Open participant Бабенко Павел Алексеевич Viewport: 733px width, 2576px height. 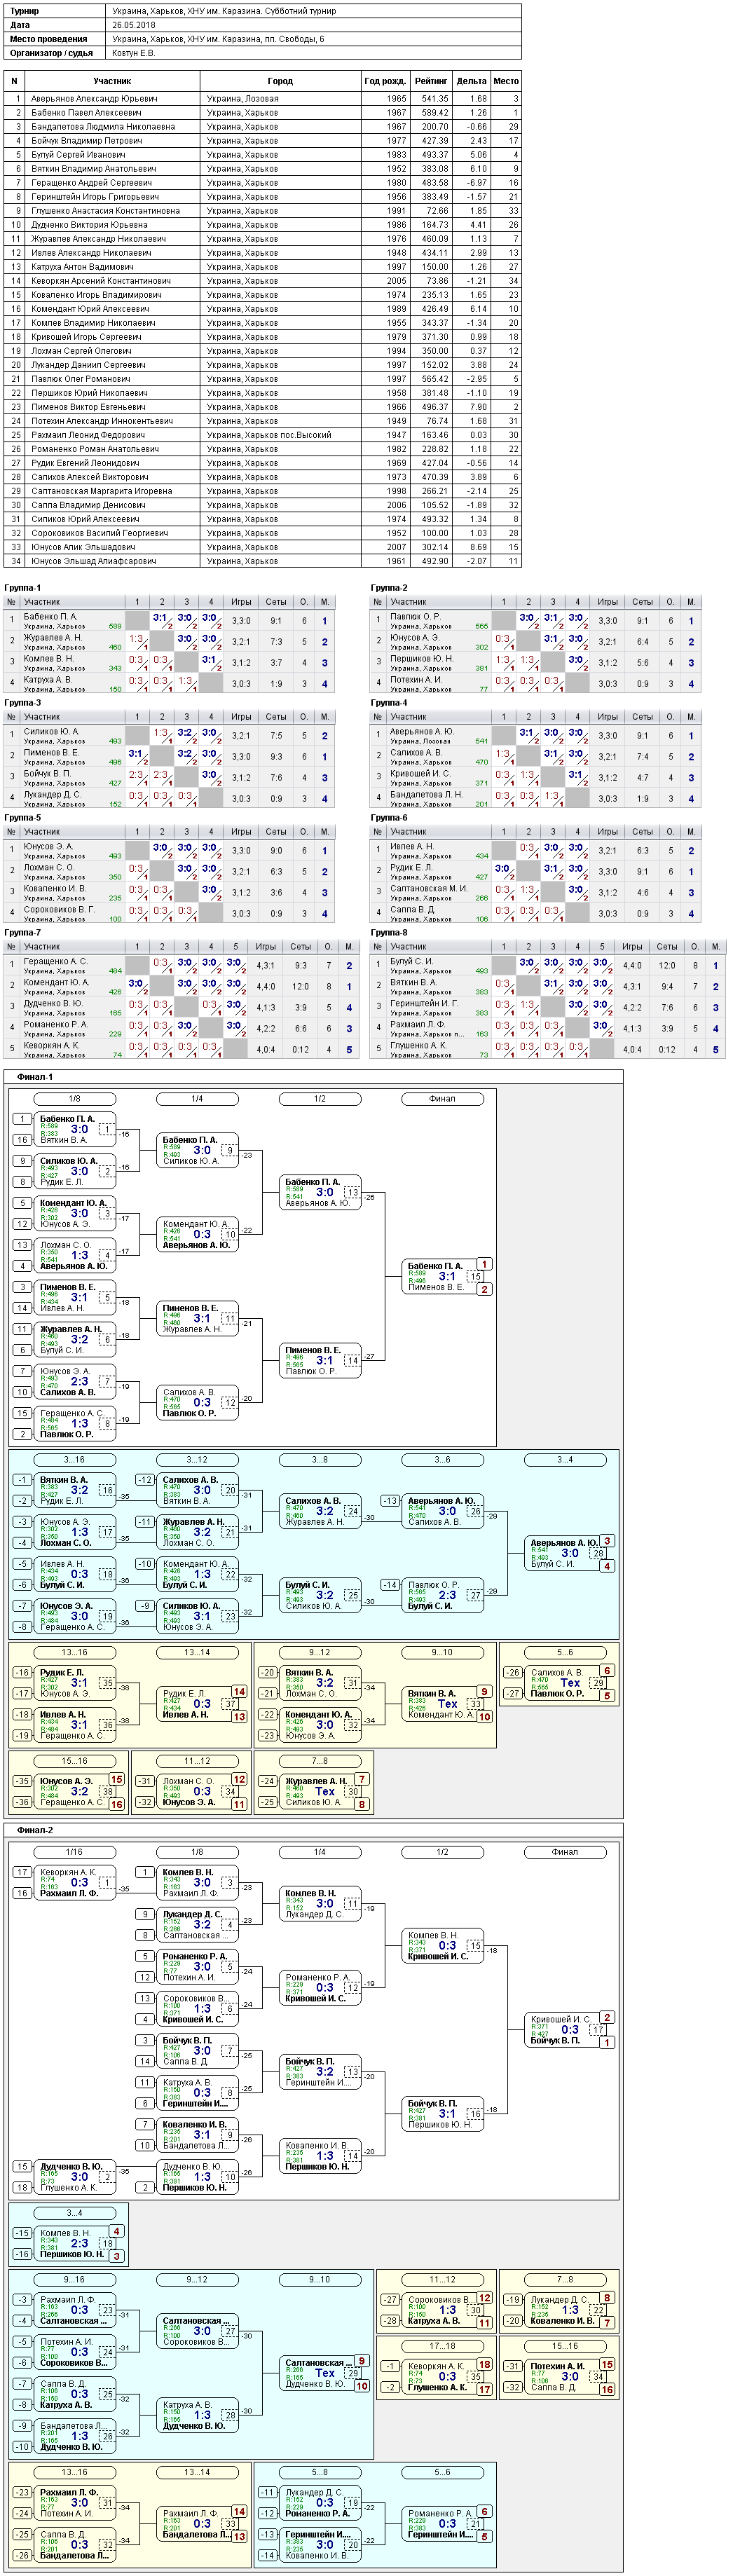(x=86, y=113)
